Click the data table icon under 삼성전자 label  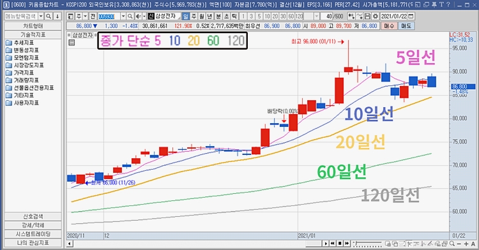point(72,42)
